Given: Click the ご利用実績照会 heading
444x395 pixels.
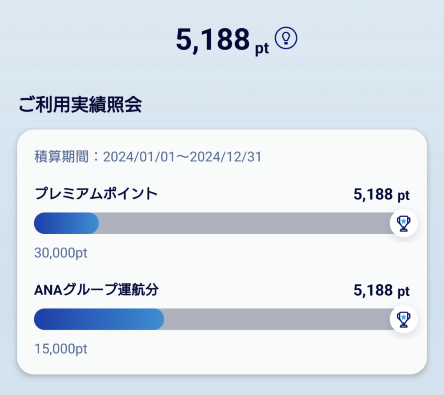Looking at the screenshot, I should pos(80,104).
